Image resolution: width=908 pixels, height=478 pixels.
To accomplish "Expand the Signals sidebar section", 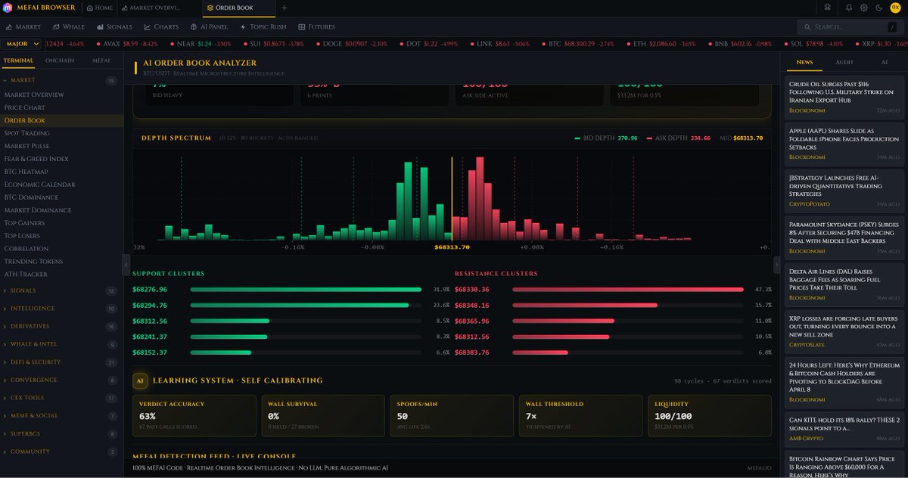I will tap(61, 290).
